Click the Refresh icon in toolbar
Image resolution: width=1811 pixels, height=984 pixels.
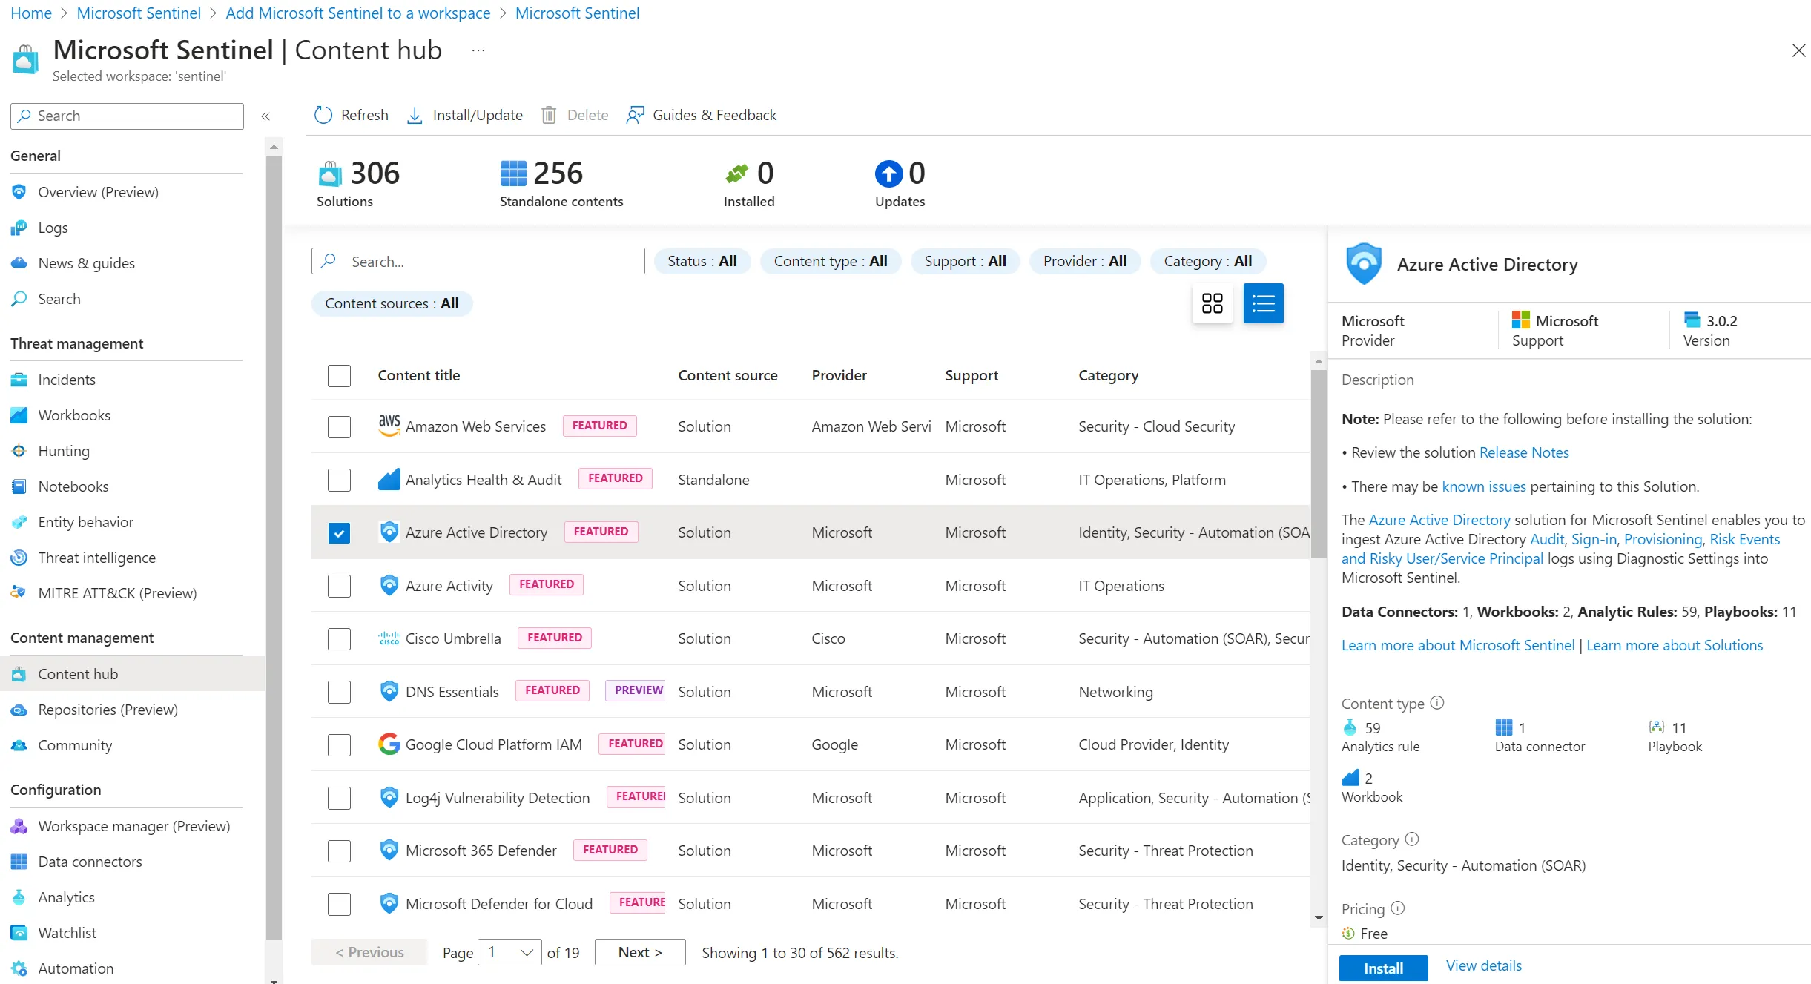pyautogui.click(x=323, y=115)
